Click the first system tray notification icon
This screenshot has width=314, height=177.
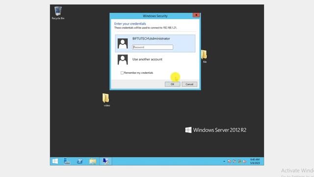coord(229,161)
